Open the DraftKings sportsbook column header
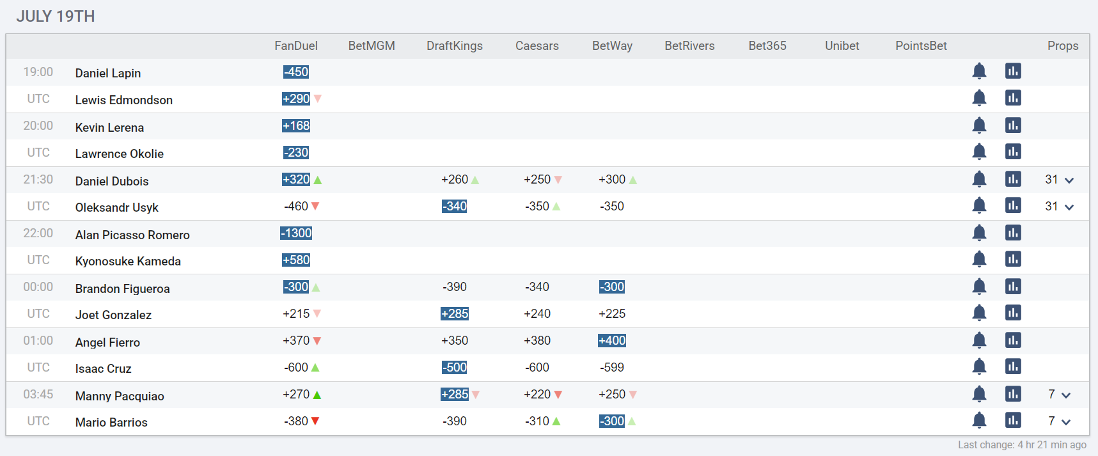The image size is (1098, 456). [455, 46]
